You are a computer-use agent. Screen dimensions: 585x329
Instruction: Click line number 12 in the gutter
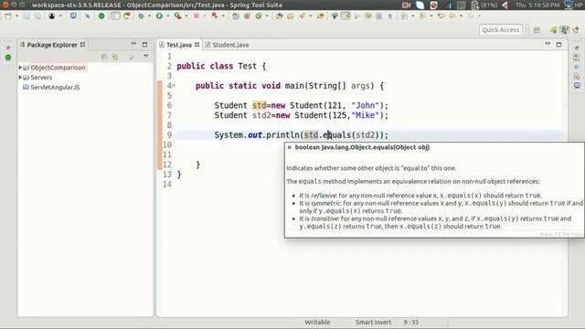click(x=166, y=164)
